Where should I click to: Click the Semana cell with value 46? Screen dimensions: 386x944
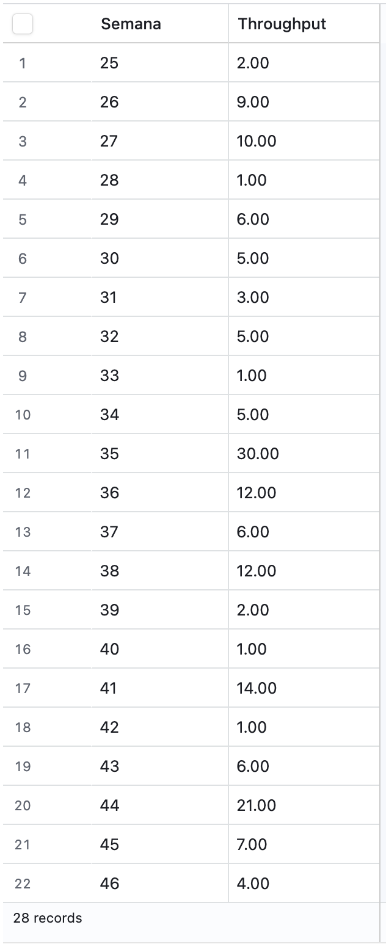coord(109,884)
